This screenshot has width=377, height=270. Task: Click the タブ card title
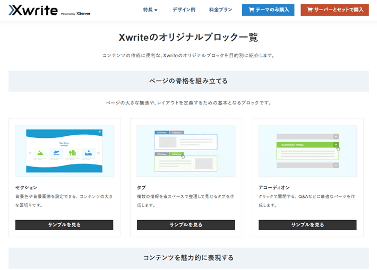point(141,187)
